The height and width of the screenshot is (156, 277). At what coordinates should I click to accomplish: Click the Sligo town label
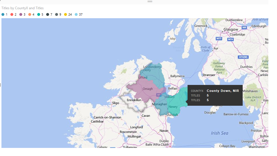[x=115, y=103]
